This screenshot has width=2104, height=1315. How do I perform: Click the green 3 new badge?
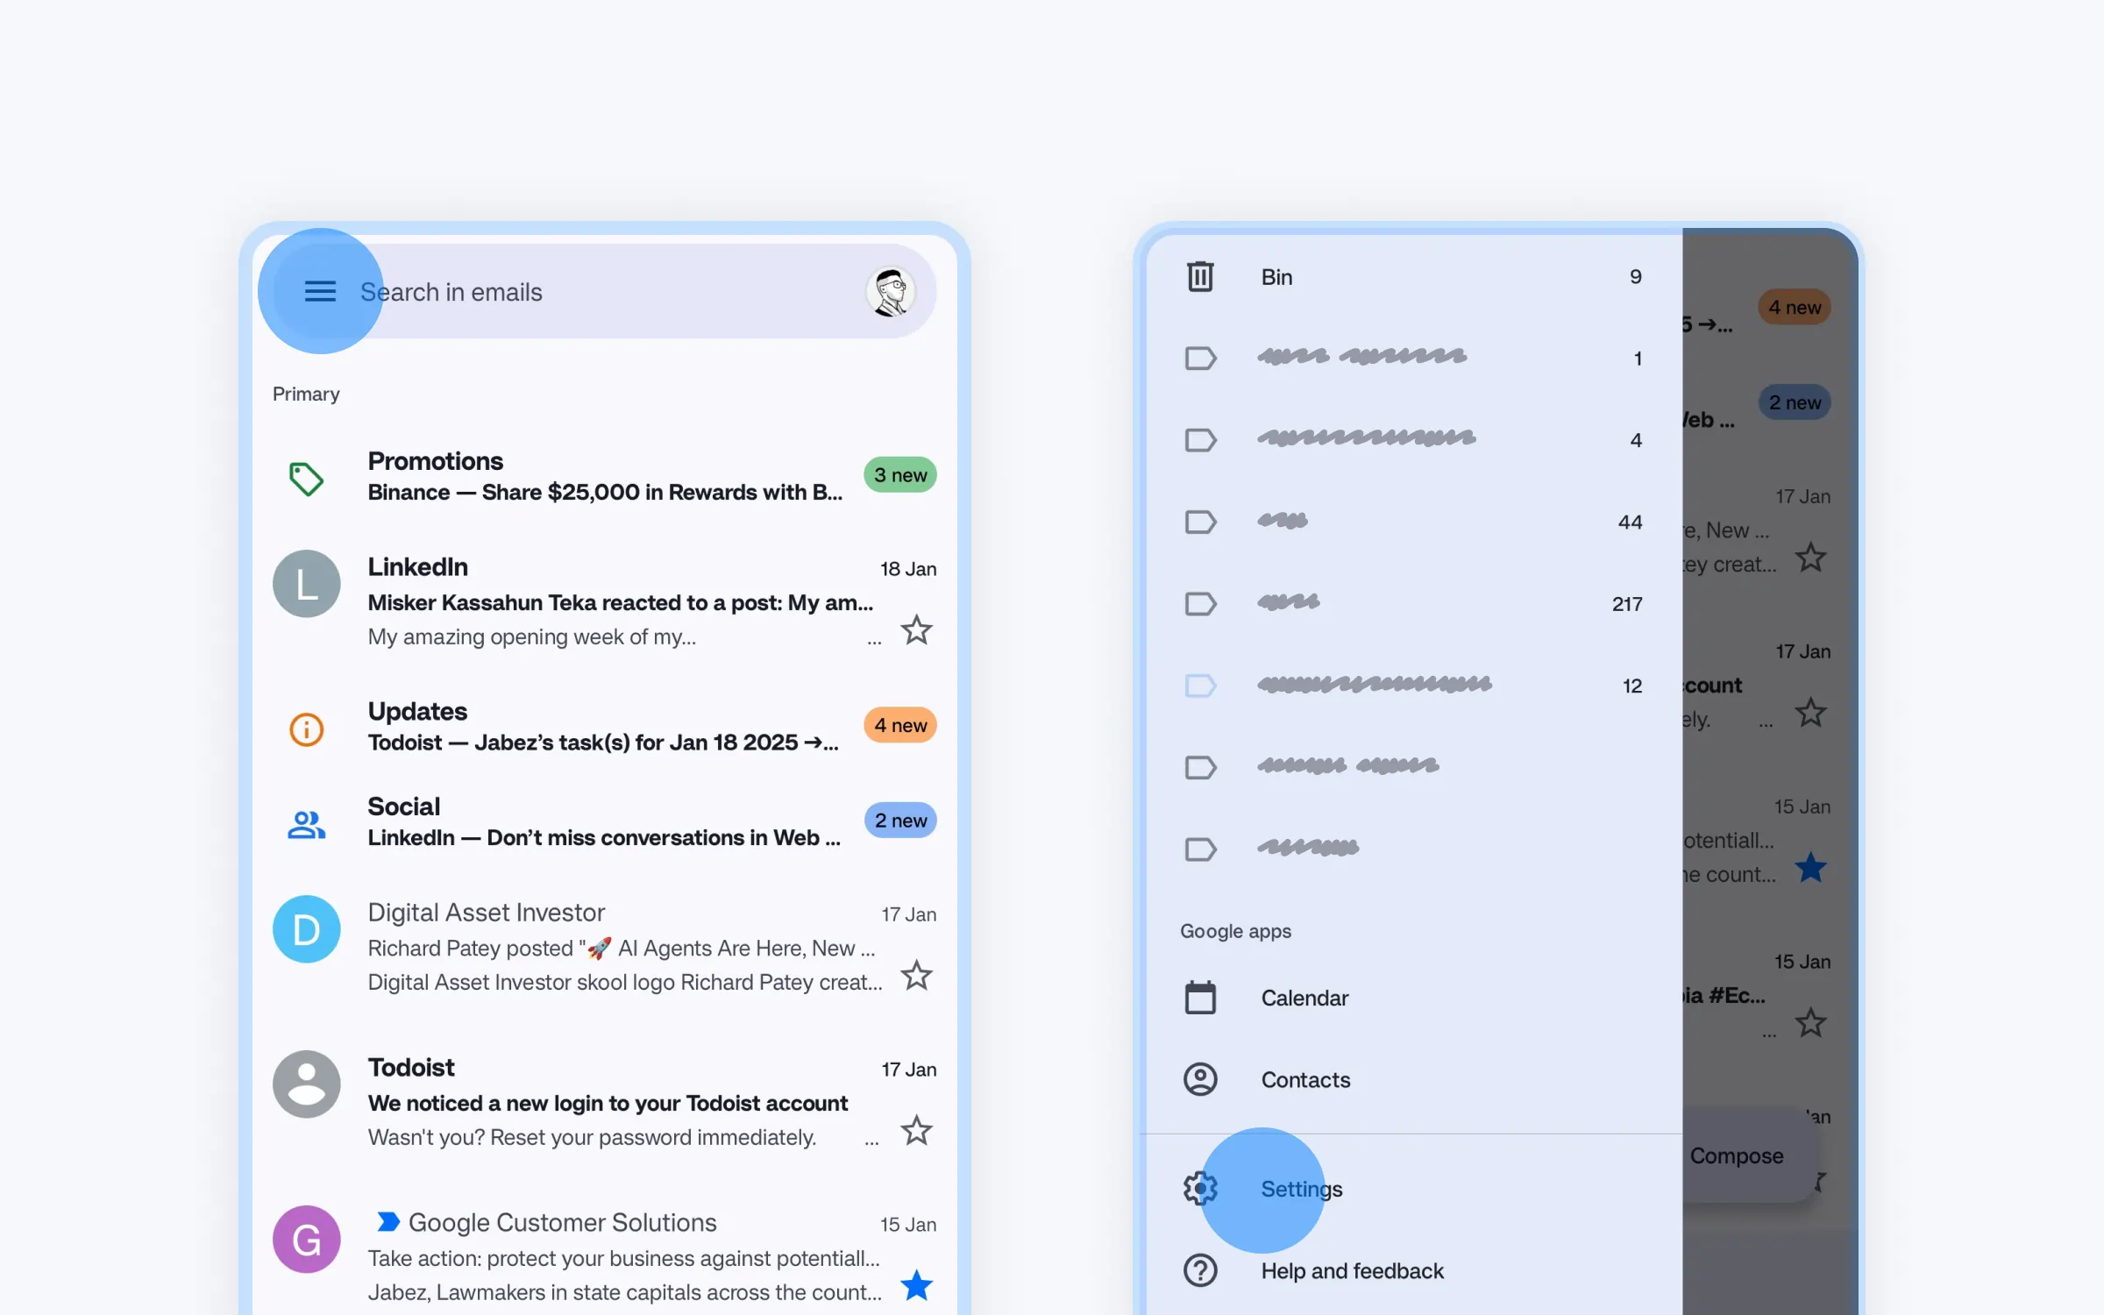point(899,475)
